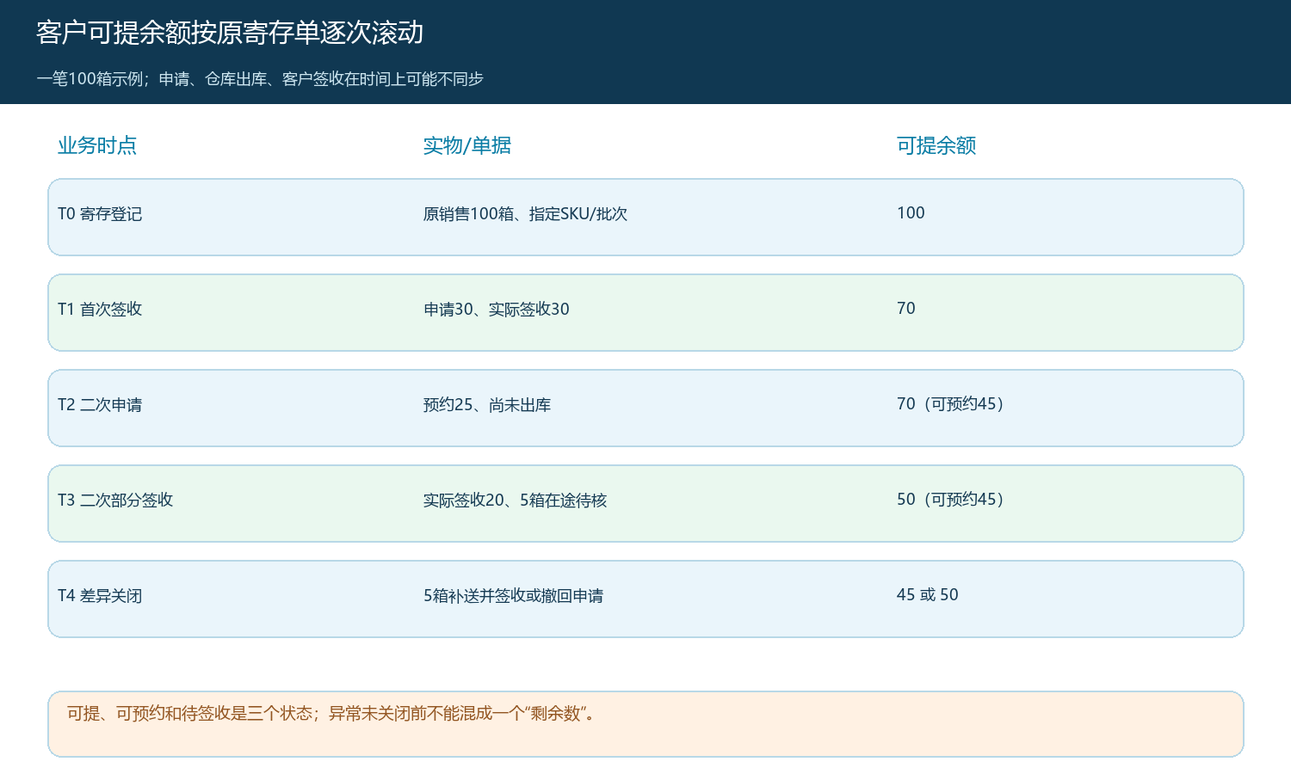Click the balance value 100 in the T0 row
The height and width of the screenshot is (774, 1291).
pyautogui.click(x=911, y=213)
